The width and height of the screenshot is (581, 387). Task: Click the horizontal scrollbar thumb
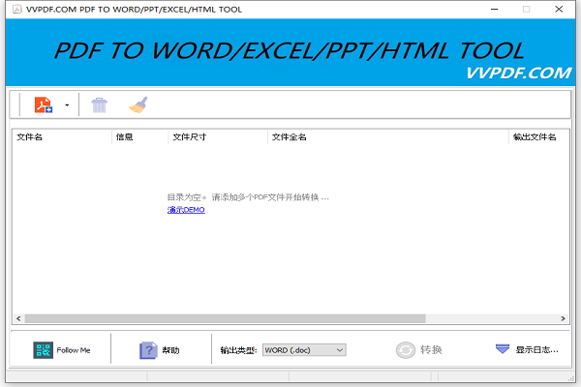225,318
